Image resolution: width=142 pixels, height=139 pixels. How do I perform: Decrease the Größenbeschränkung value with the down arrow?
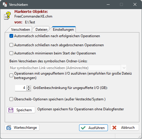(x=29, y=89)
